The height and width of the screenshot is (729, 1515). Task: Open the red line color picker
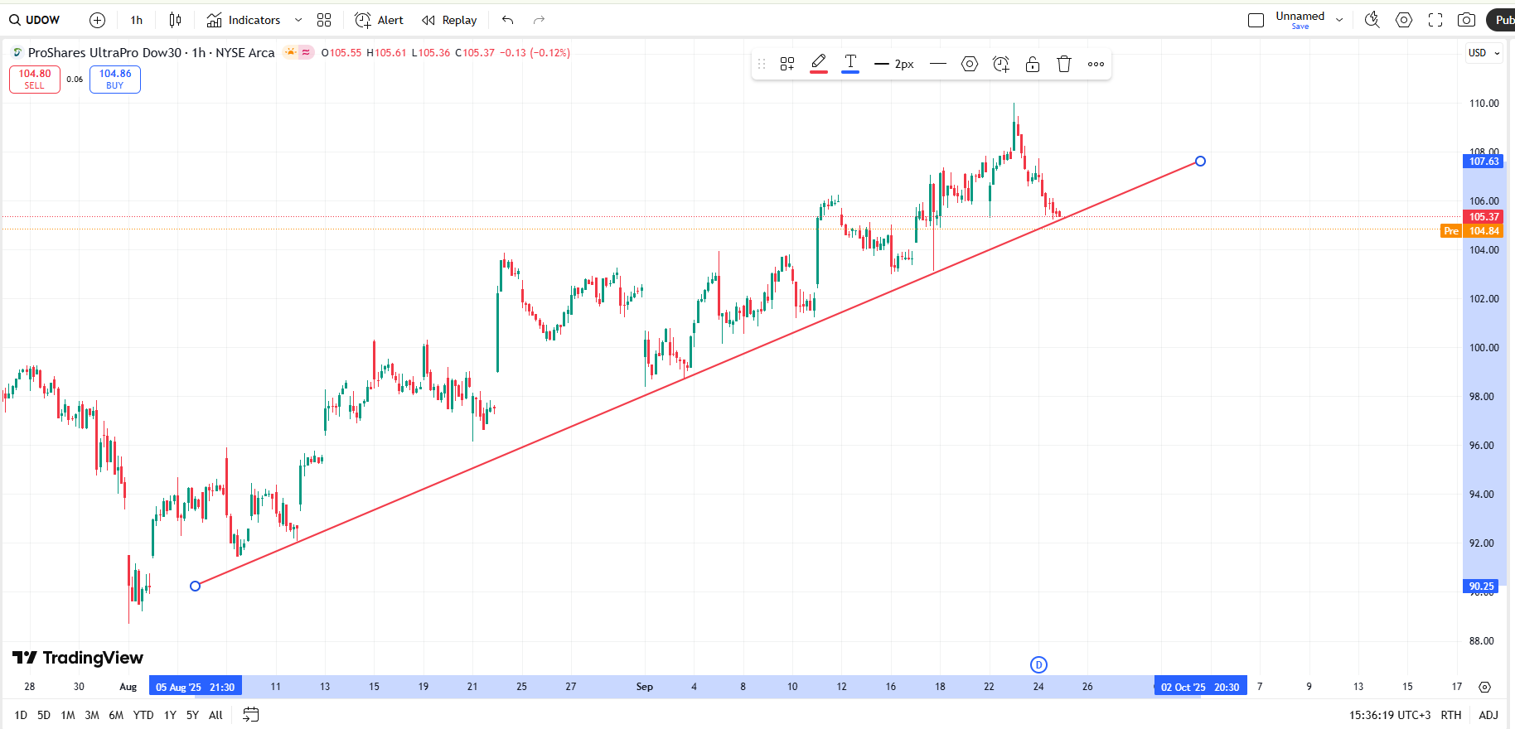point(819,64)
